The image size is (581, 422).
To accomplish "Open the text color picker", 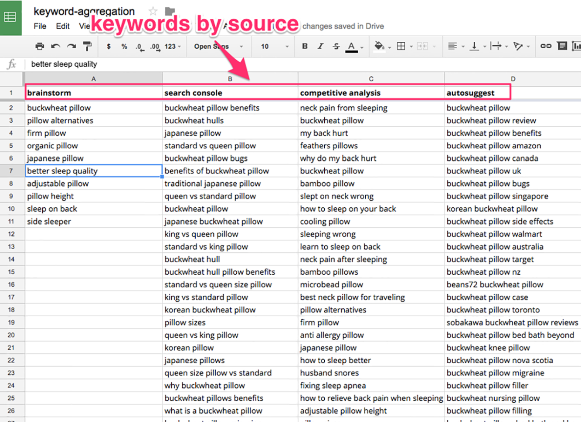I will (350, 46).
